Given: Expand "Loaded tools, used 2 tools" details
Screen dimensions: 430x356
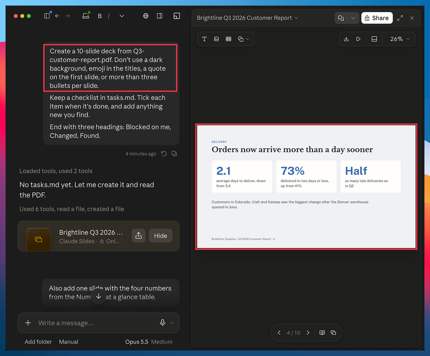Looking at the screenshot, I should [56, 171].
